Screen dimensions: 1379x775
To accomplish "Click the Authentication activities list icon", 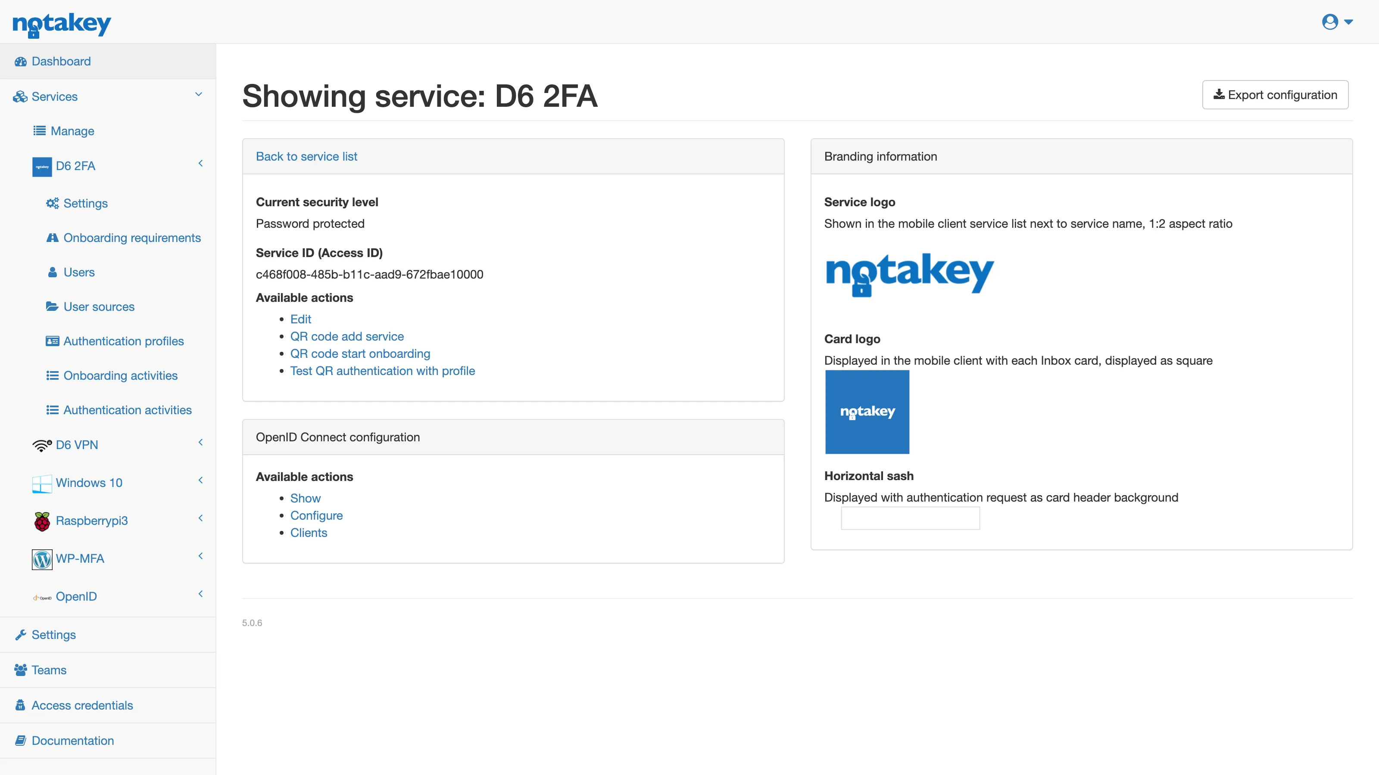I will (53, 410).
